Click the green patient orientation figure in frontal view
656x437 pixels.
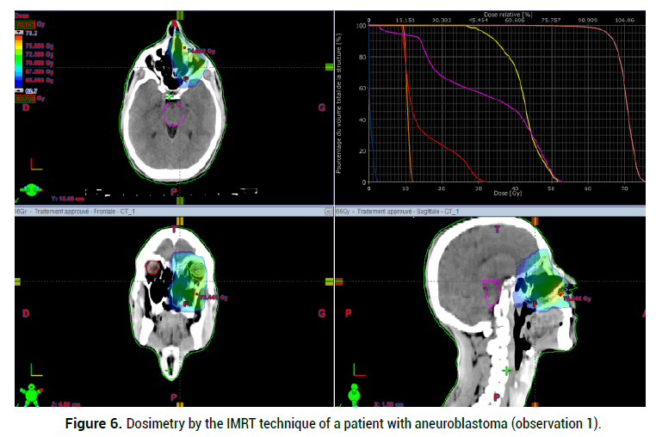coord(32,396)
